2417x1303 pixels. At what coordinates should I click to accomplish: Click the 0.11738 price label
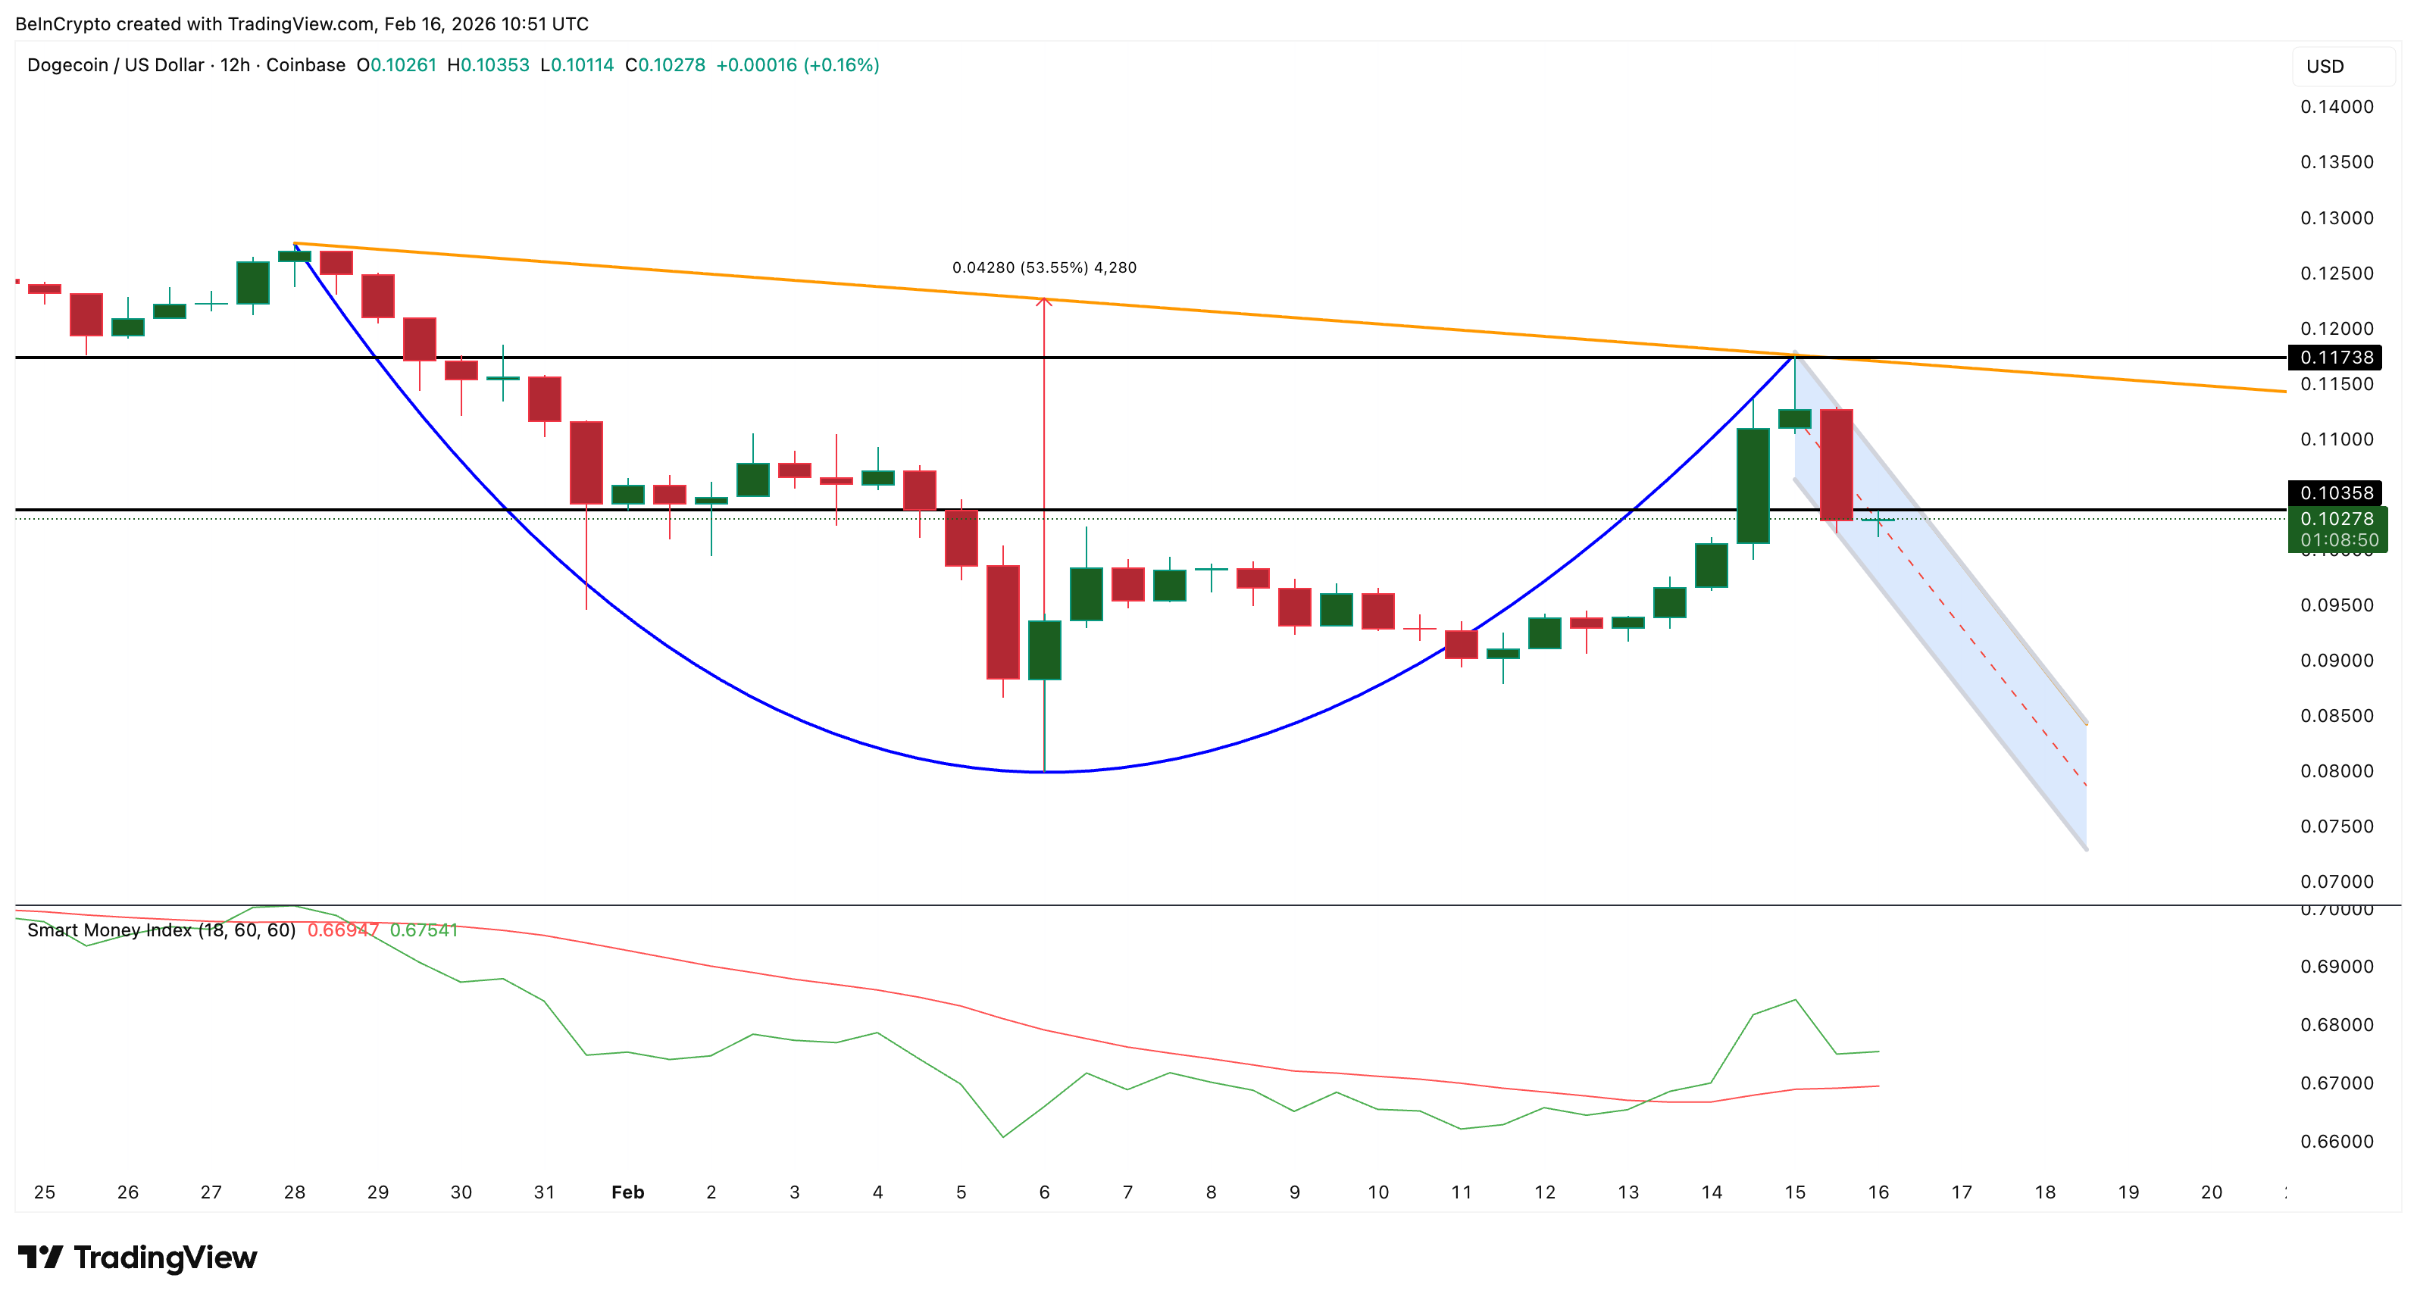point(2335,358)
